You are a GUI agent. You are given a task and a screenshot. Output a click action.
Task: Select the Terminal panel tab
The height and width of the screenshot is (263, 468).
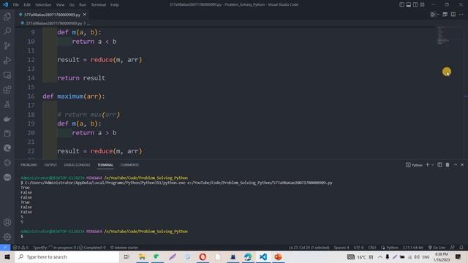[105, 165]
